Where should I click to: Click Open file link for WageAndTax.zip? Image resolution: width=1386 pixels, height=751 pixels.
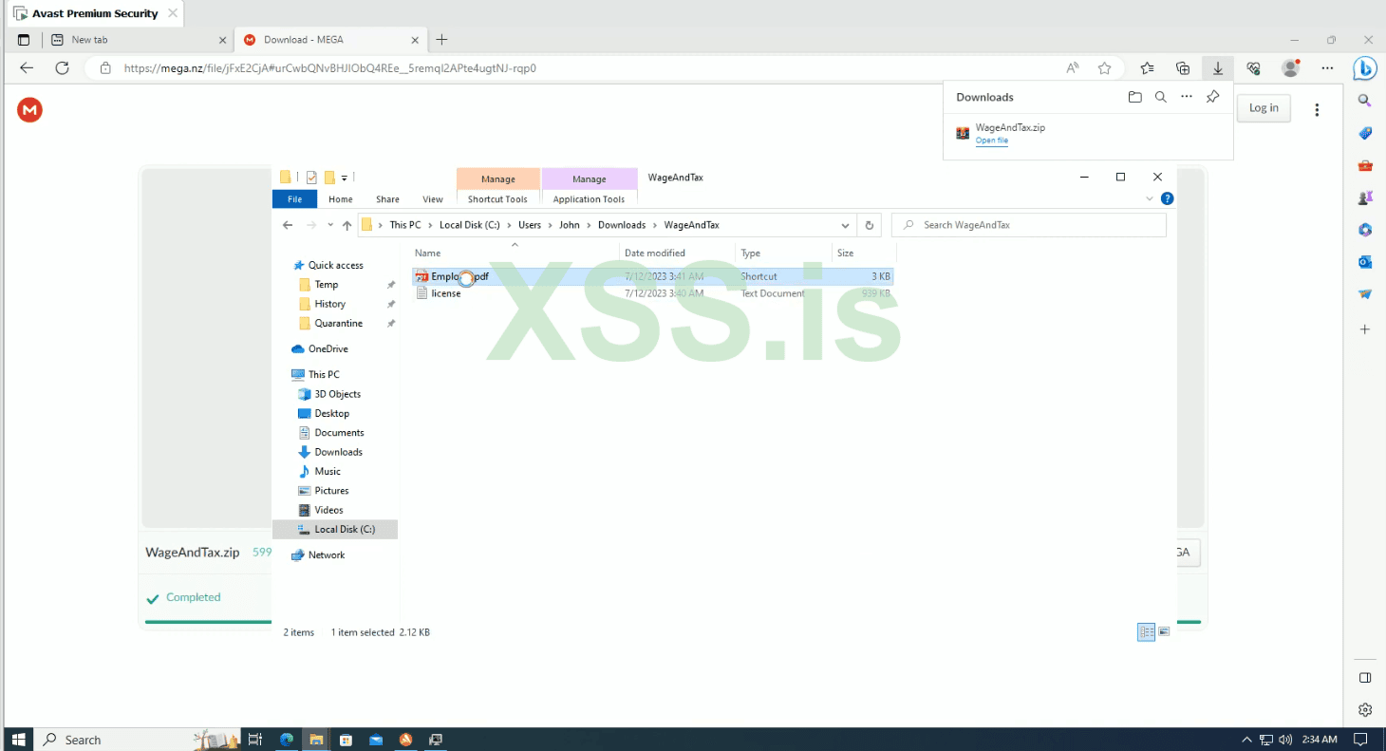point(991,141)
